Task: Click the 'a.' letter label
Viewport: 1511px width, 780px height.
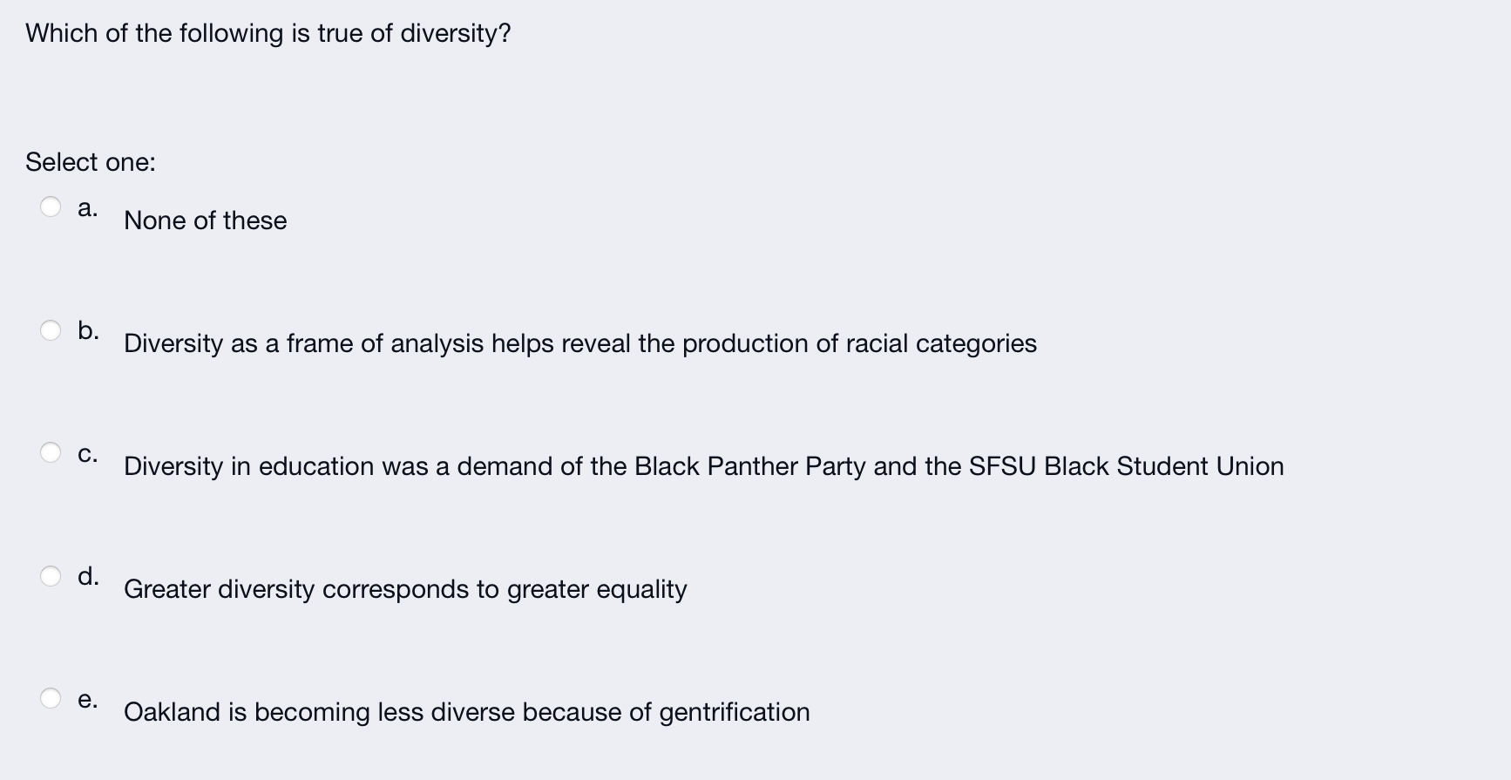Action: click(87, 207)
